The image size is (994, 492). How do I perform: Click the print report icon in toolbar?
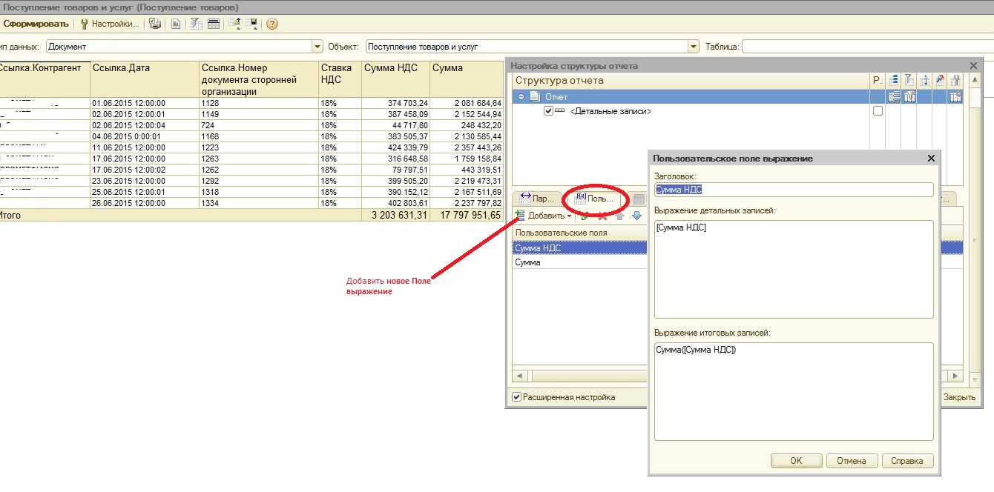click(x=155, y=24)
